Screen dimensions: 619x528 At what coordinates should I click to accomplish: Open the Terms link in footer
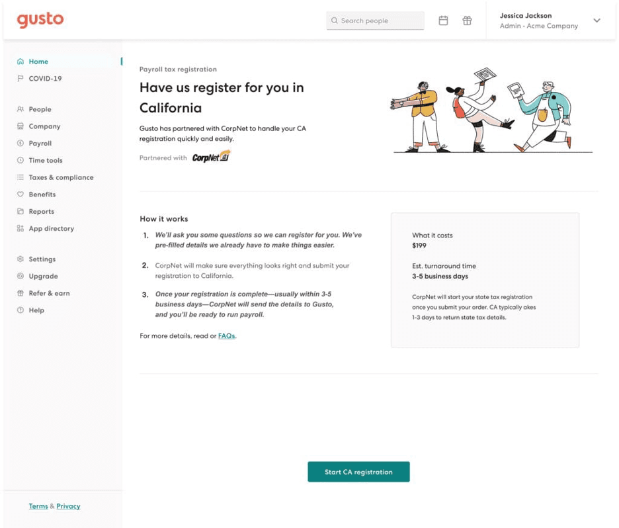38,506
